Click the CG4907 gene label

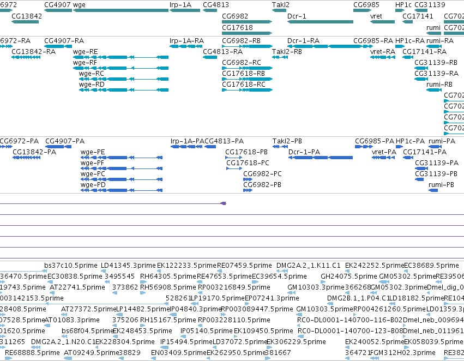pos(57,5)
